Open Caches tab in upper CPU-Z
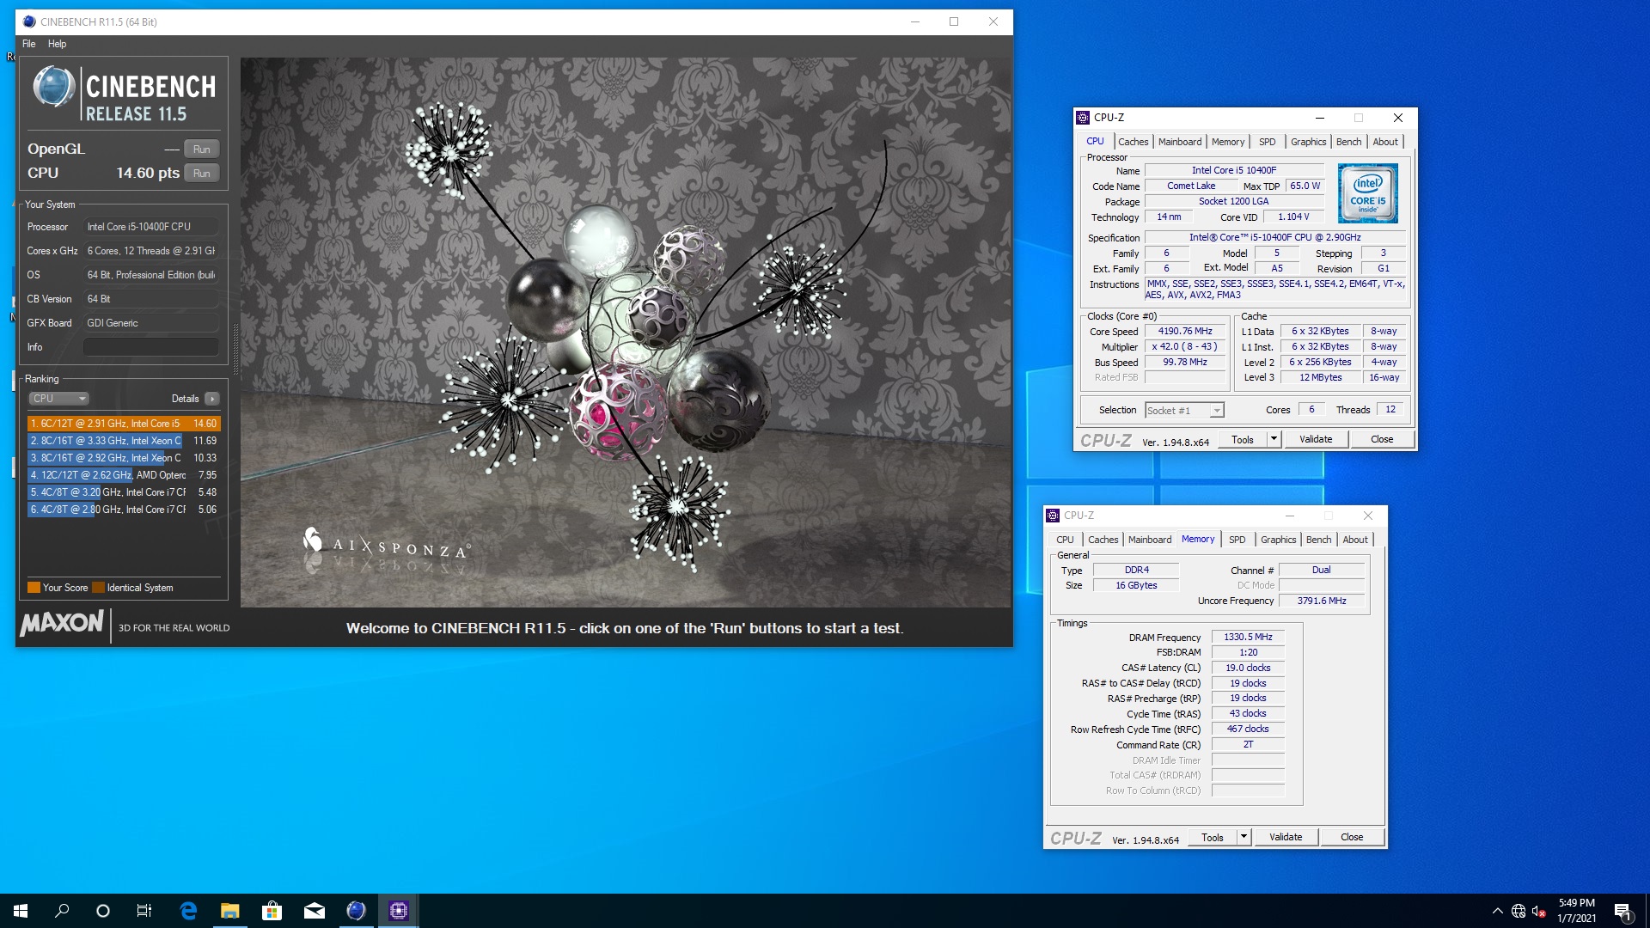The image size is (1650, 928). tap(1133, 142)
